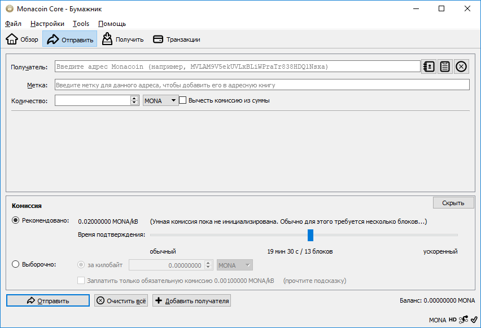
Task: Click the confirmation time slider handle
Action: [x=311, y=235]
